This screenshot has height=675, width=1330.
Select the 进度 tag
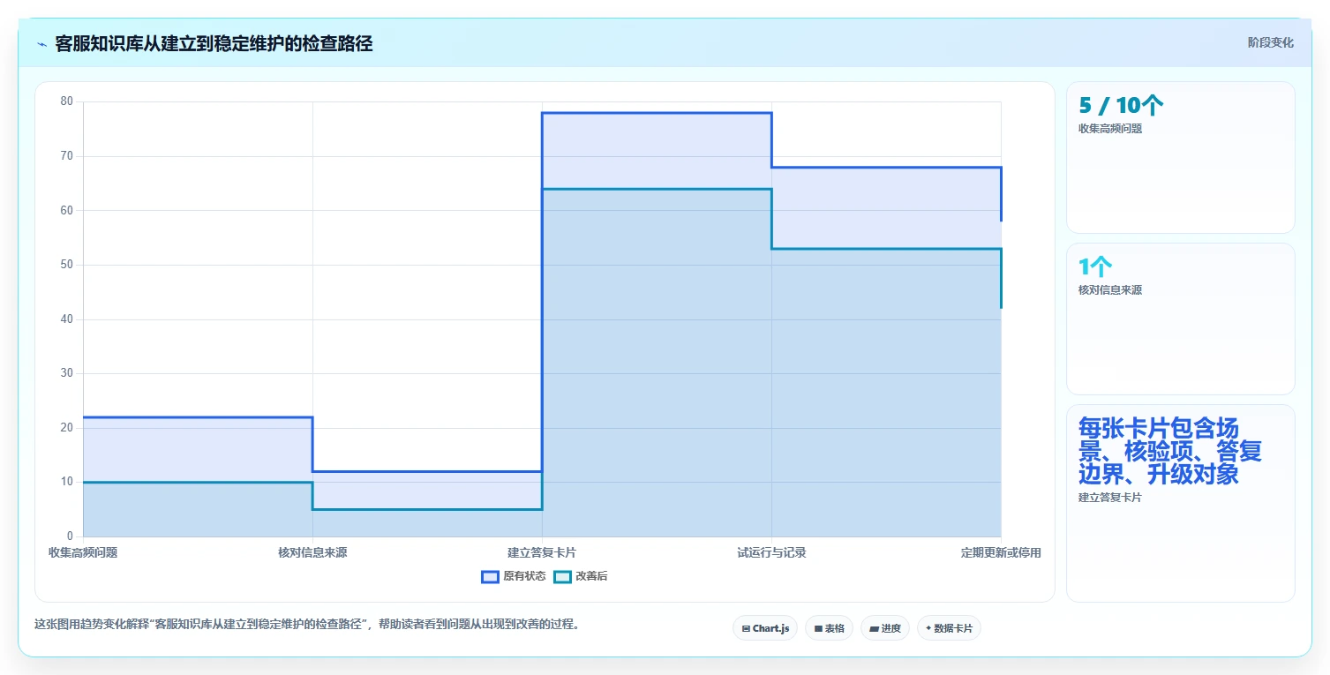click(885, 628)
